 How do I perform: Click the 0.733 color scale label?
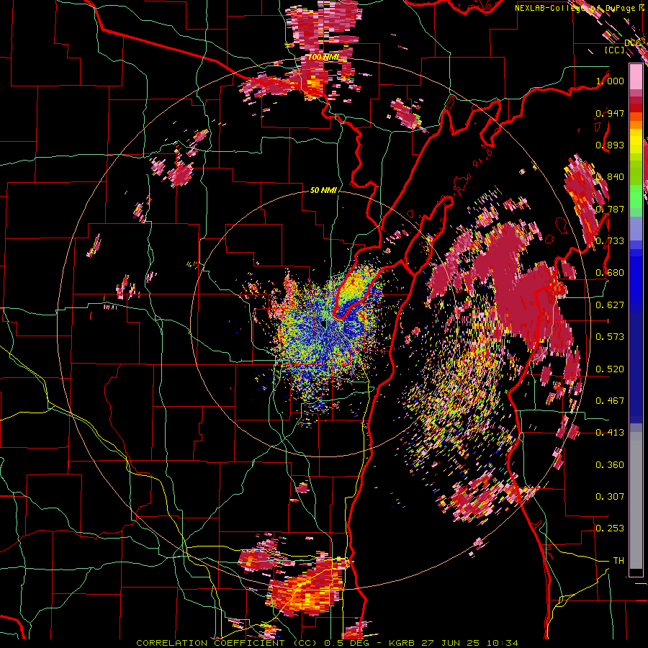[610, 241]
